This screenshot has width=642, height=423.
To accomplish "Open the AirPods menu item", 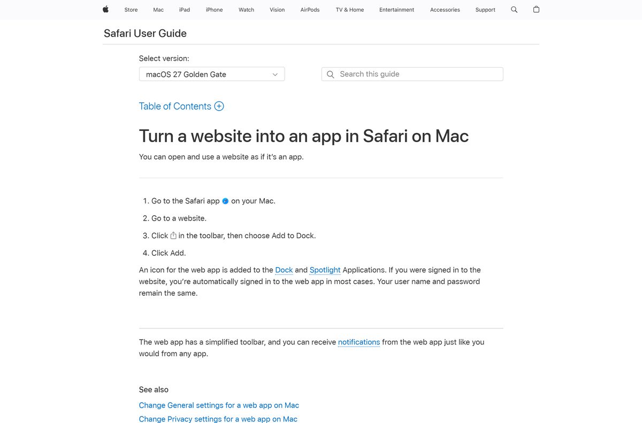I will pos(310,10).
